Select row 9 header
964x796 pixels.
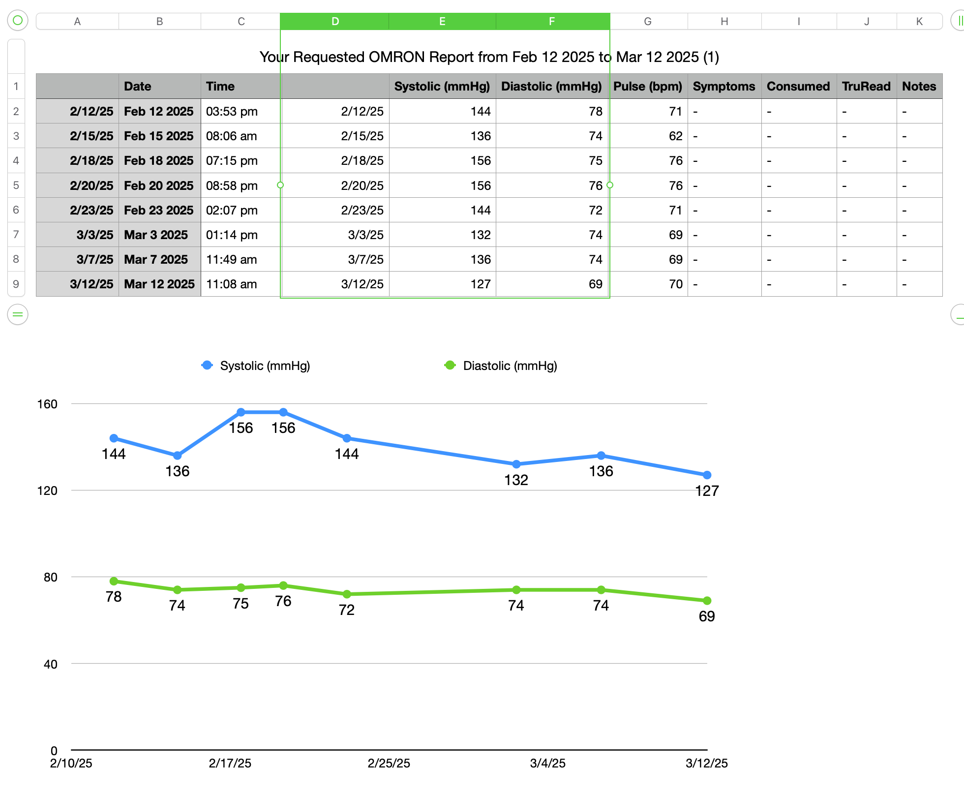(16, 284)
